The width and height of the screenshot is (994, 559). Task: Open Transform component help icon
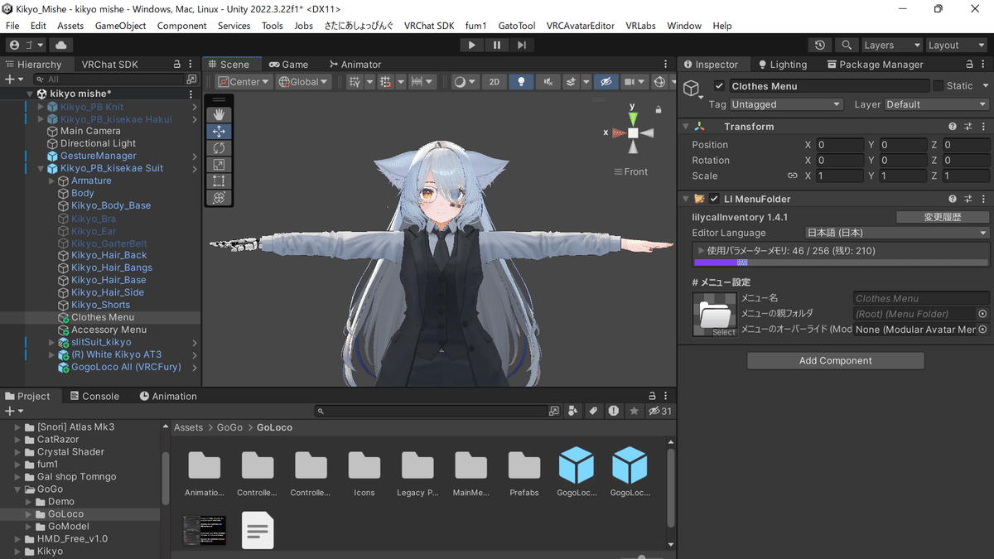tap(953, 127)
